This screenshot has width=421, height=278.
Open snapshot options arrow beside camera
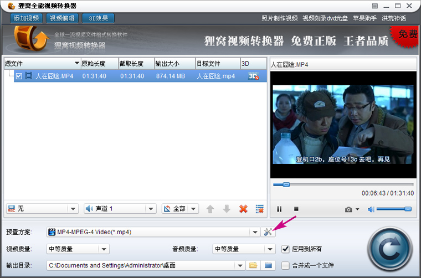(357, 209)
